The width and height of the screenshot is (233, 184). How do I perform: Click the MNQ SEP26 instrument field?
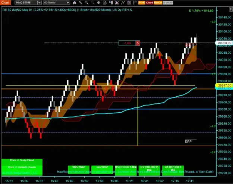click(26, 3)
